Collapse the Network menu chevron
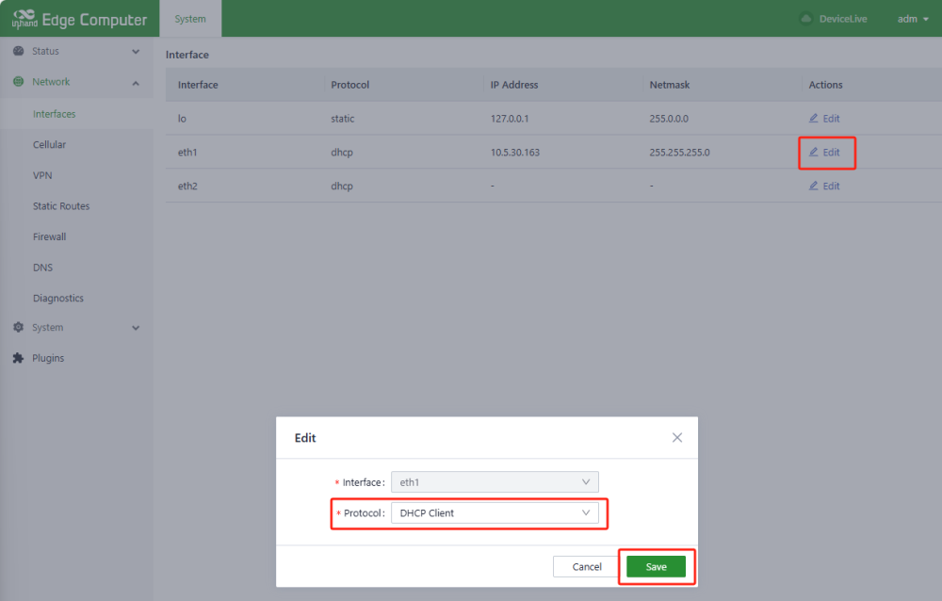The height and width of the screenshot is (601, 942). [x=136, y=83]
